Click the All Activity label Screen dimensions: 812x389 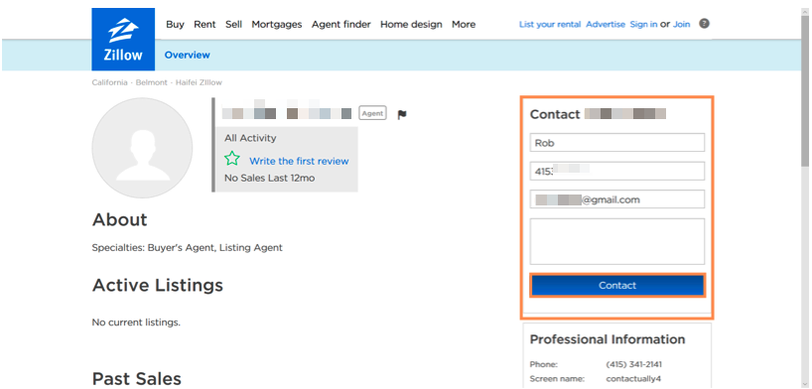coord(250,138)
